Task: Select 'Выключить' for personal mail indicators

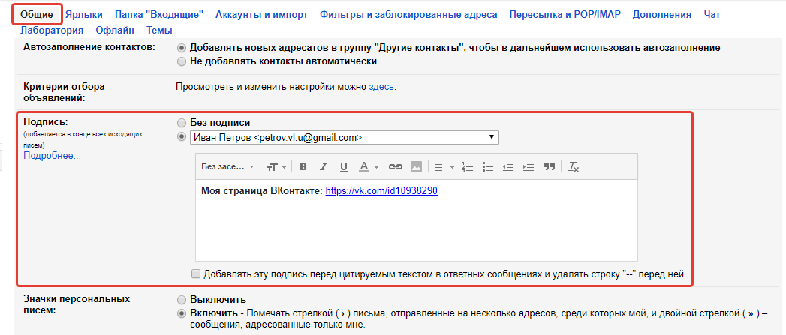Action: [181, 299]
